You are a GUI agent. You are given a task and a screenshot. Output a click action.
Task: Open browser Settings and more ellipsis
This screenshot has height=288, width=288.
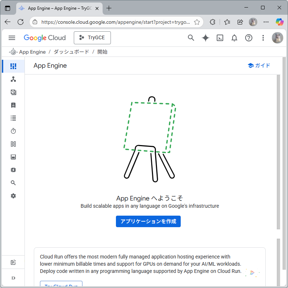[x=266, y=22]
